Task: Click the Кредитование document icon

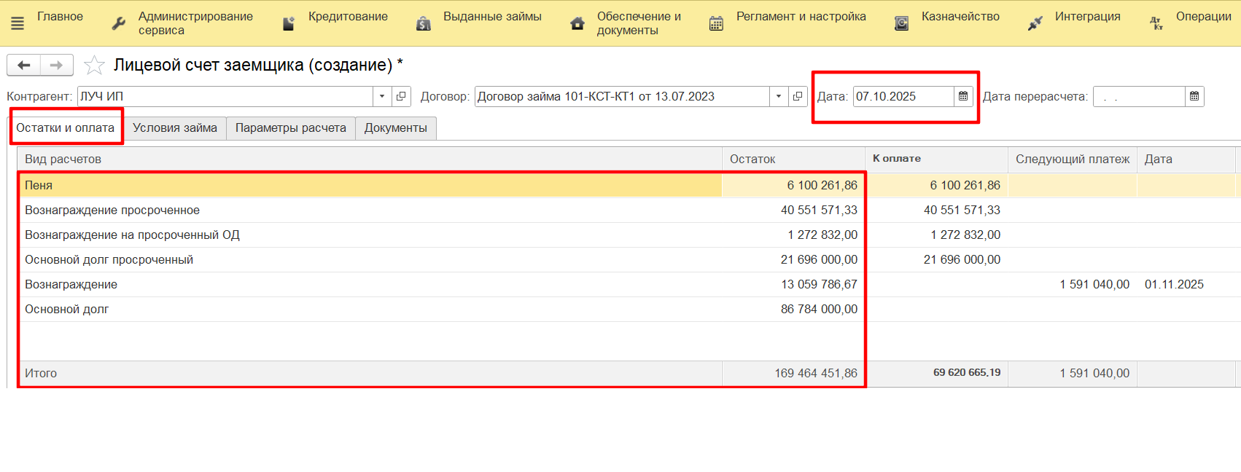Action: (x=289, y=23)
